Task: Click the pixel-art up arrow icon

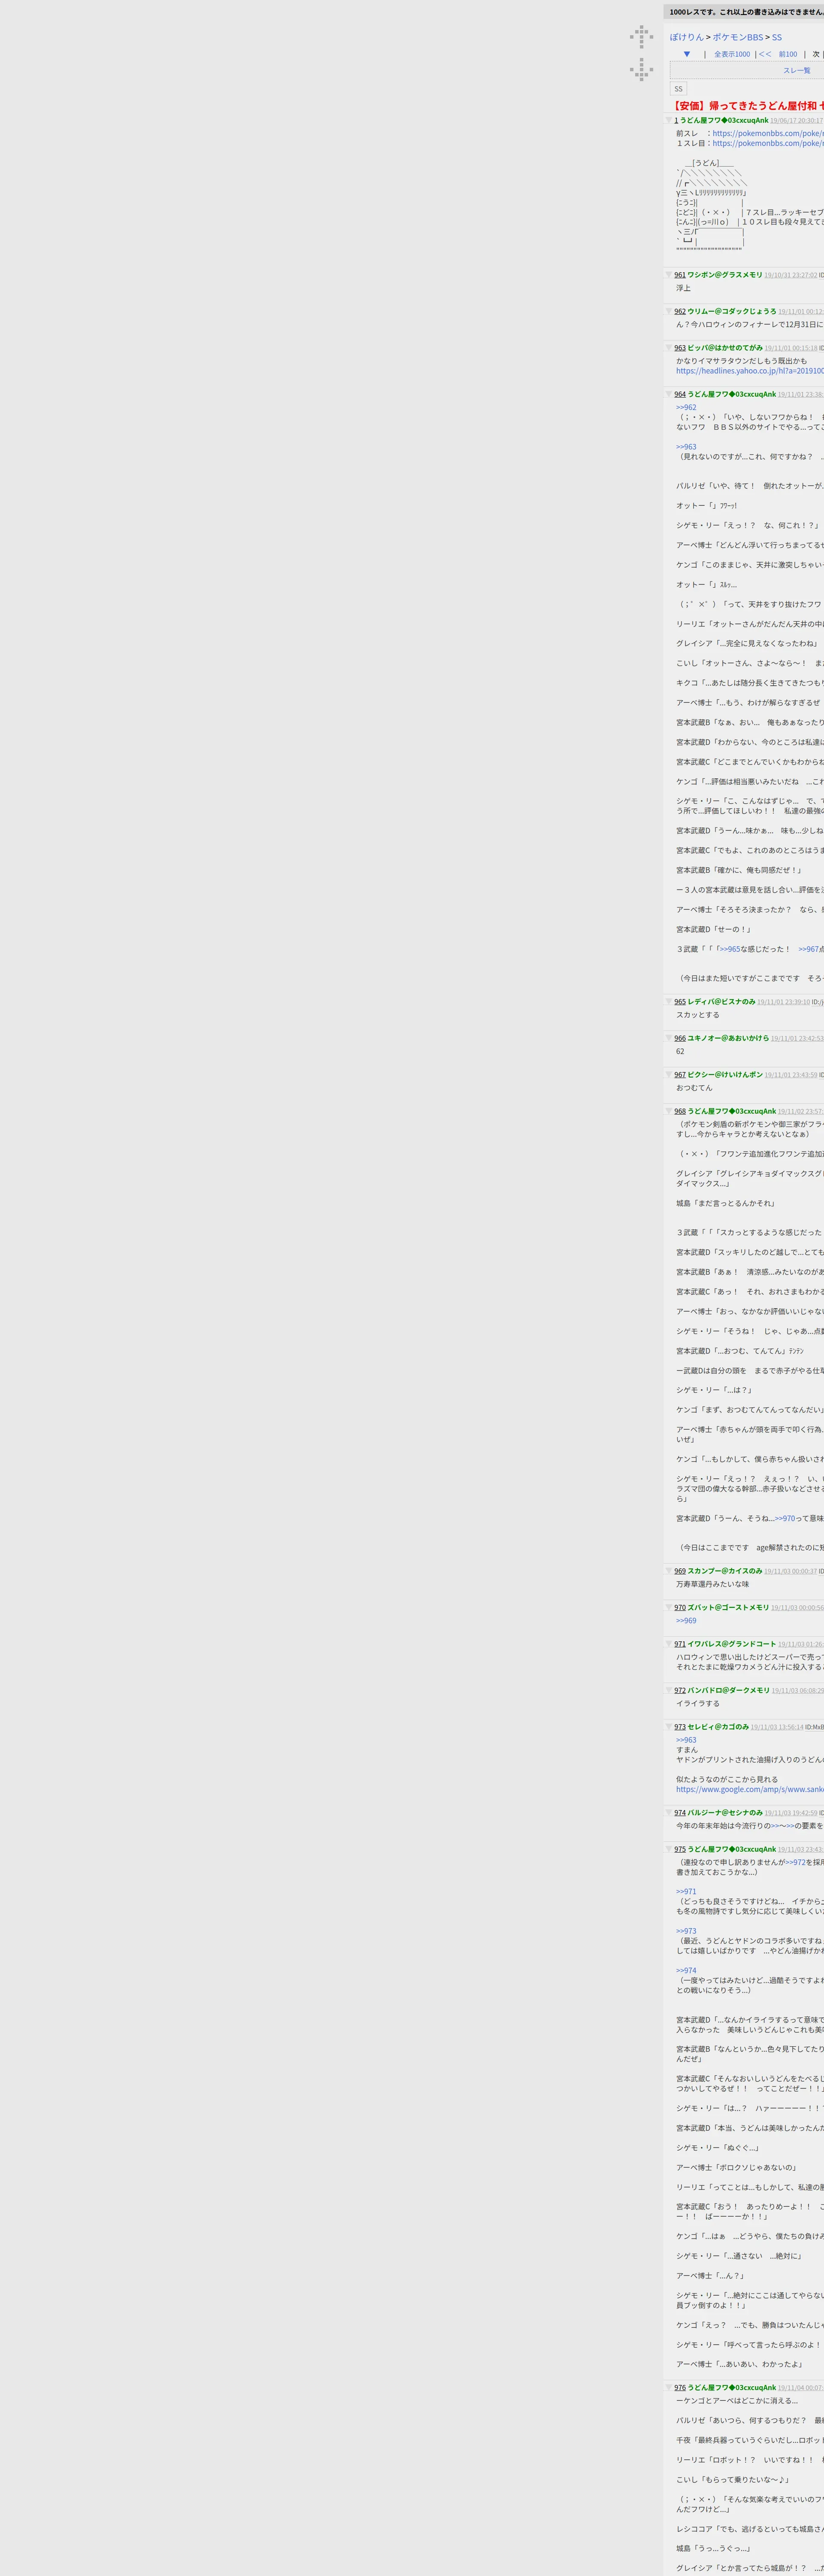Action: 641,37
